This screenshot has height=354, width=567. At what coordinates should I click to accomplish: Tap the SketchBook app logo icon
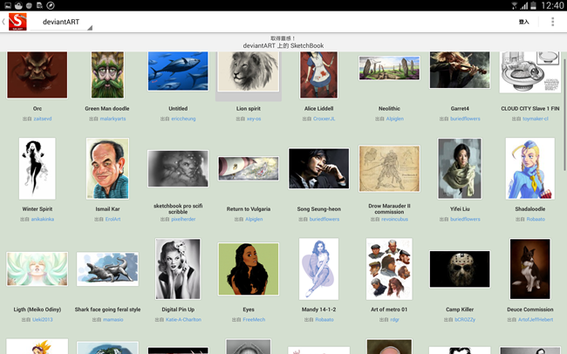[17, 22]
